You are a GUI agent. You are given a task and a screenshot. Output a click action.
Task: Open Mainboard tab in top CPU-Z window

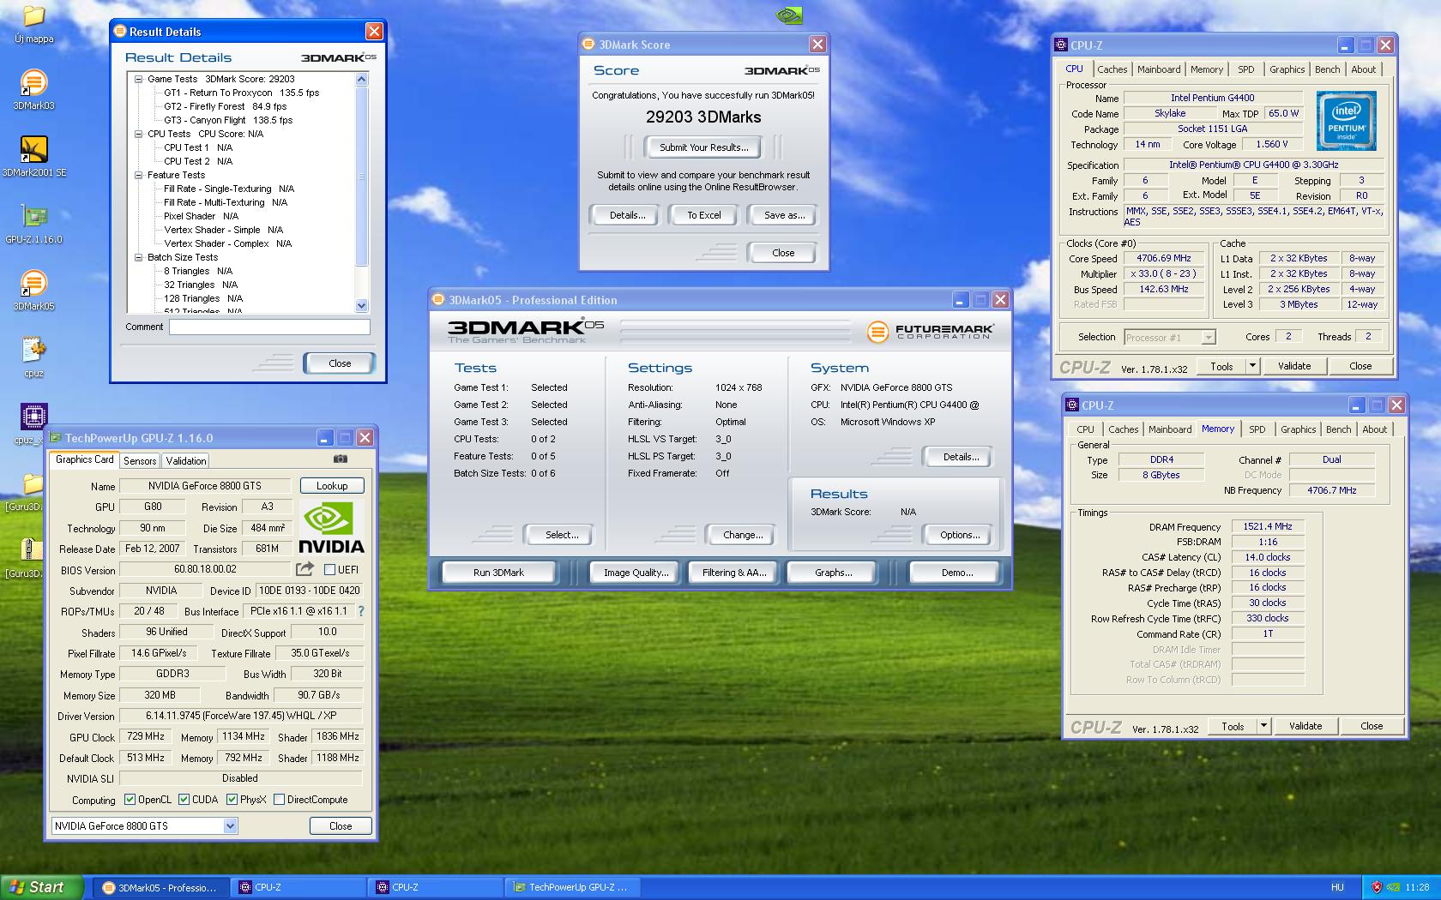click(1159, 69)
